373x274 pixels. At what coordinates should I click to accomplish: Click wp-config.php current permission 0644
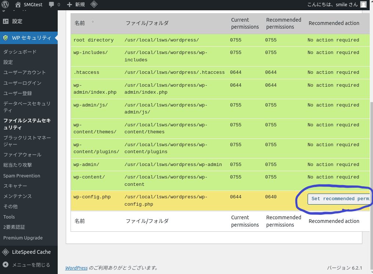[236, 197]
